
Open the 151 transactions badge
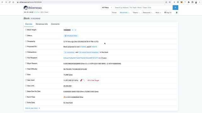(69, 52)
